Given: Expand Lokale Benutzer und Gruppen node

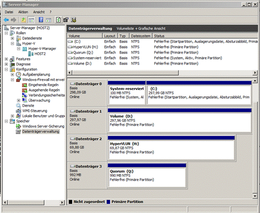Looking at the screenshot, I should pos(13,116).
